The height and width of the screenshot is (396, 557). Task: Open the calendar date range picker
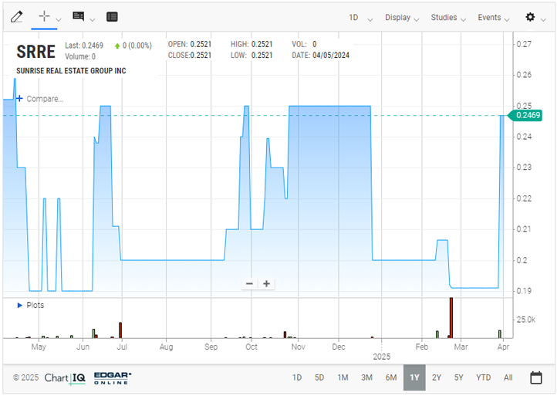tap(536, 377)
